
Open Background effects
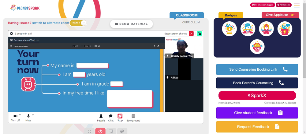(x=133, y=118)
